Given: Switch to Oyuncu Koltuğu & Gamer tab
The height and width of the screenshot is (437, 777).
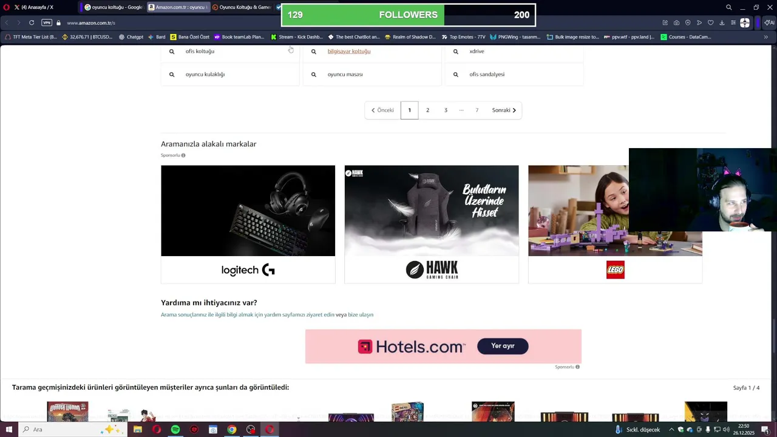Looking at the screenshot, I should pos(242,7).
